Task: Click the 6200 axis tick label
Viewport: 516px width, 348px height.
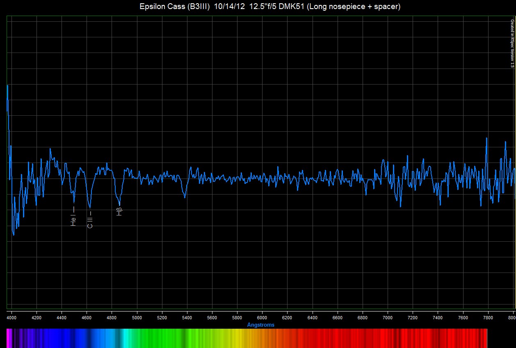Action: point(287,318)
